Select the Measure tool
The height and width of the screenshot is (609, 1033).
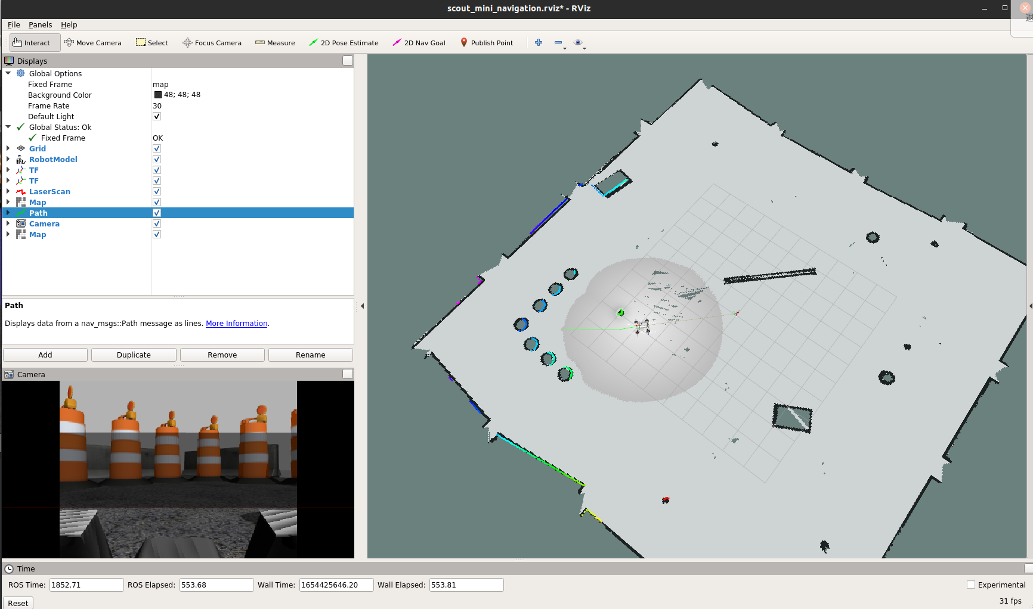(x=275, y=43)
